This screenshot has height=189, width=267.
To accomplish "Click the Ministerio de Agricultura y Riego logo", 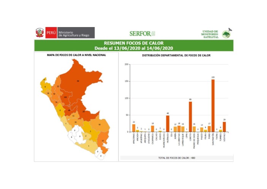I will tap(76, 33).
